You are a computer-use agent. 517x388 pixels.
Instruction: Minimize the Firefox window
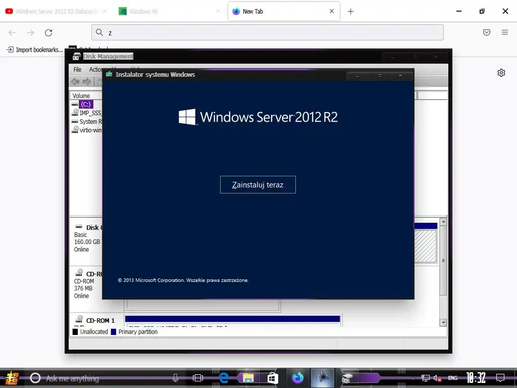coord(458,11)
